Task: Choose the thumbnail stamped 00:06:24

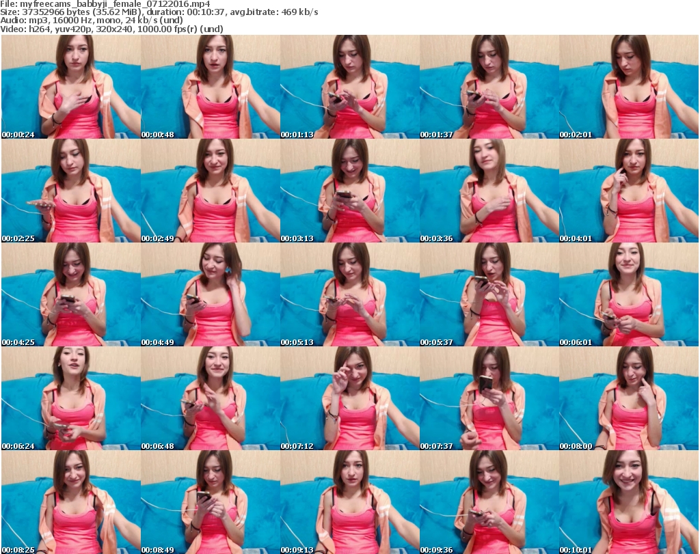Action: click(71, 398)
